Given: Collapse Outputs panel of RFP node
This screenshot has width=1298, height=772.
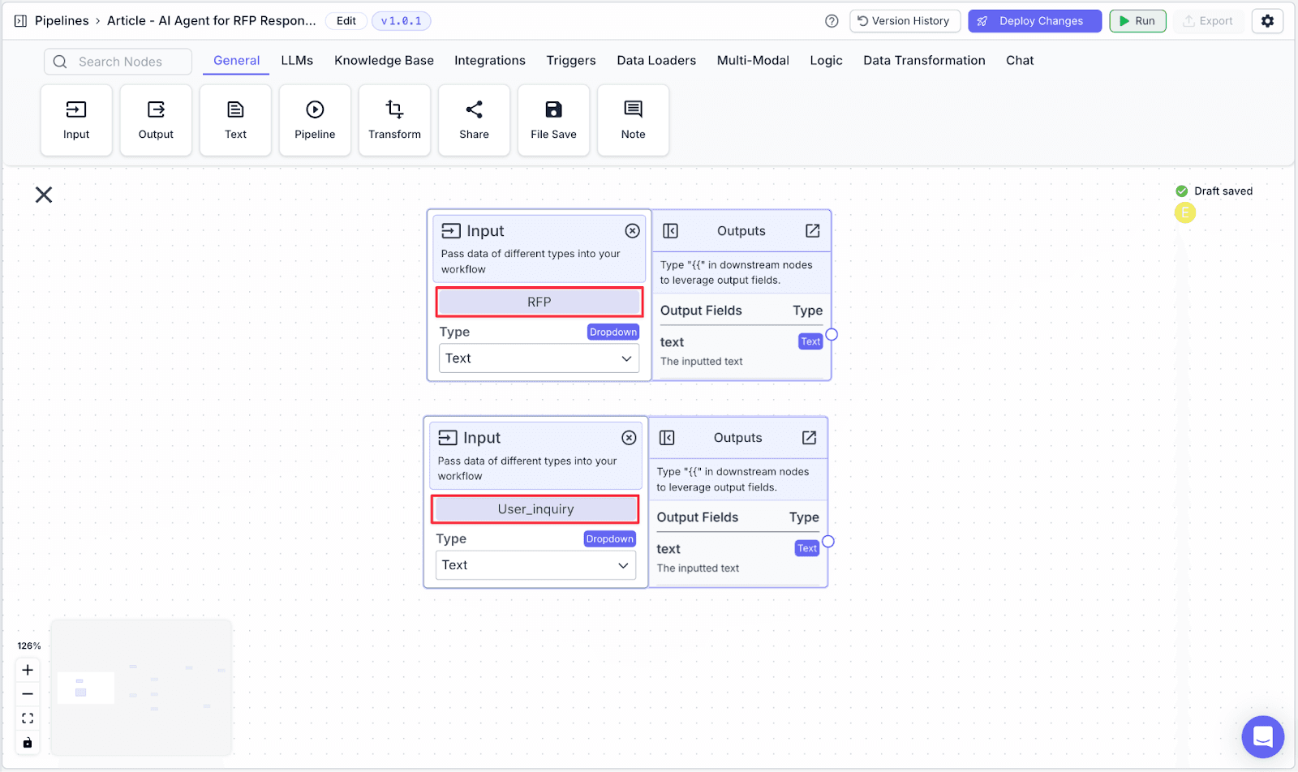Looking at the screenshot, I should point(670,231).
